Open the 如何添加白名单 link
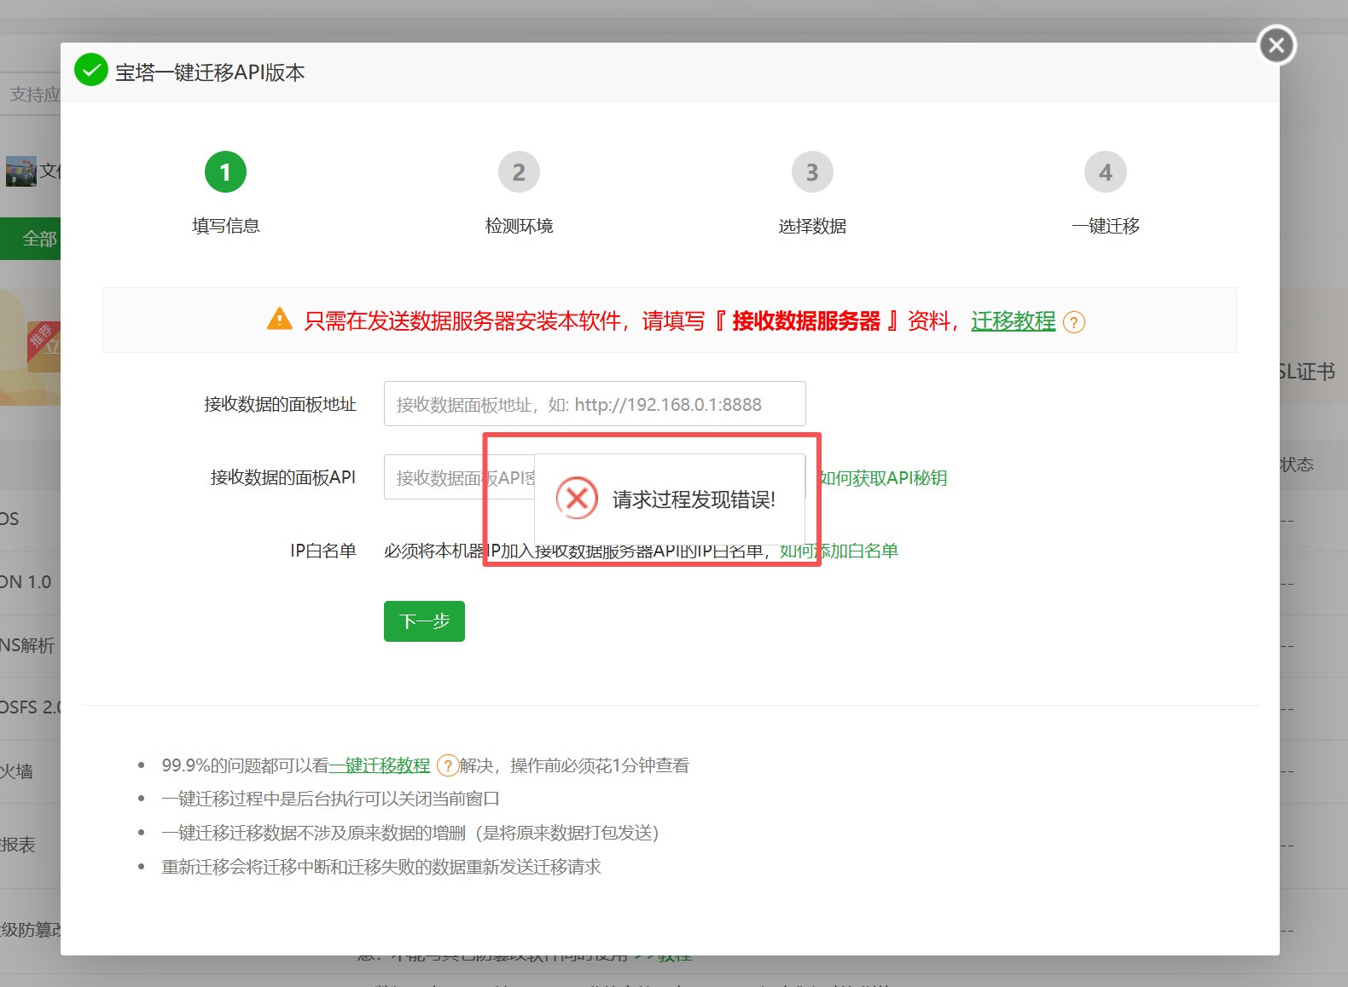This screenshot has width=1348, height=987. click(840, 551)
